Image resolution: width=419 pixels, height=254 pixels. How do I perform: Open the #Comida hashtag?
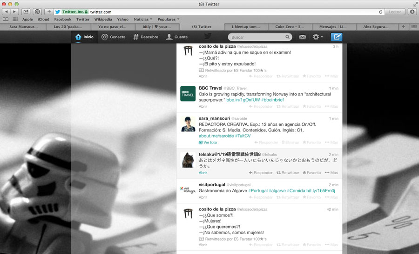point(296,191)
